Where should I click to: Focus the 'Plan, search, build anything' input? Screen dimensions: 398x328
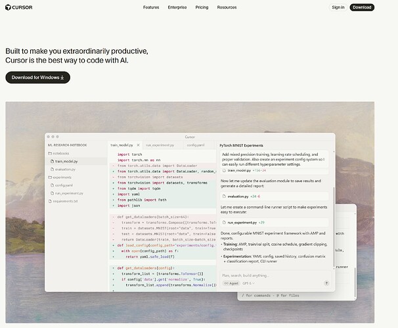coord(275,275)
